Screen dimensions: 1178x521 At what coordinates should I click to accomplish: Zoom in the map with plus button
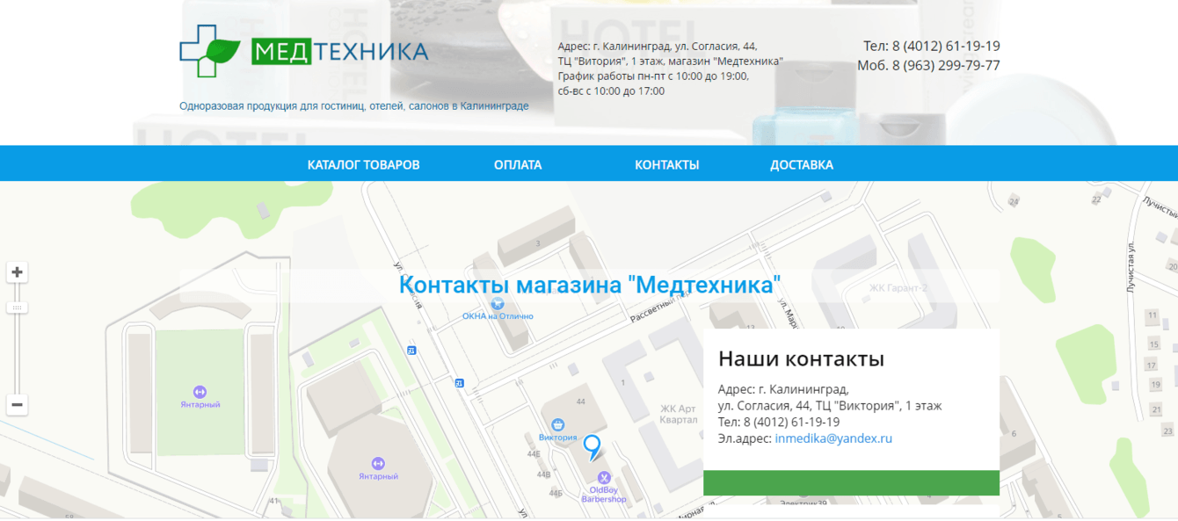pyautogui.click(x=17, y=272)
